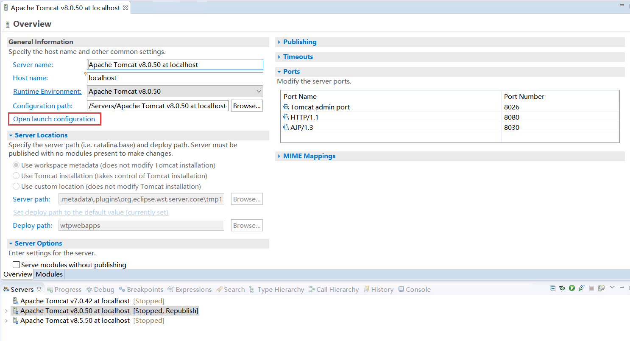This screenshot has height=341, width=630.
Task: Select Use workspace metadata radio option
Action: (16, 165)
